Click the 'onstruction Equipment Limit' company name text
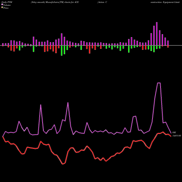The height and width of the screenshot is (182, 182). (165, 2)
